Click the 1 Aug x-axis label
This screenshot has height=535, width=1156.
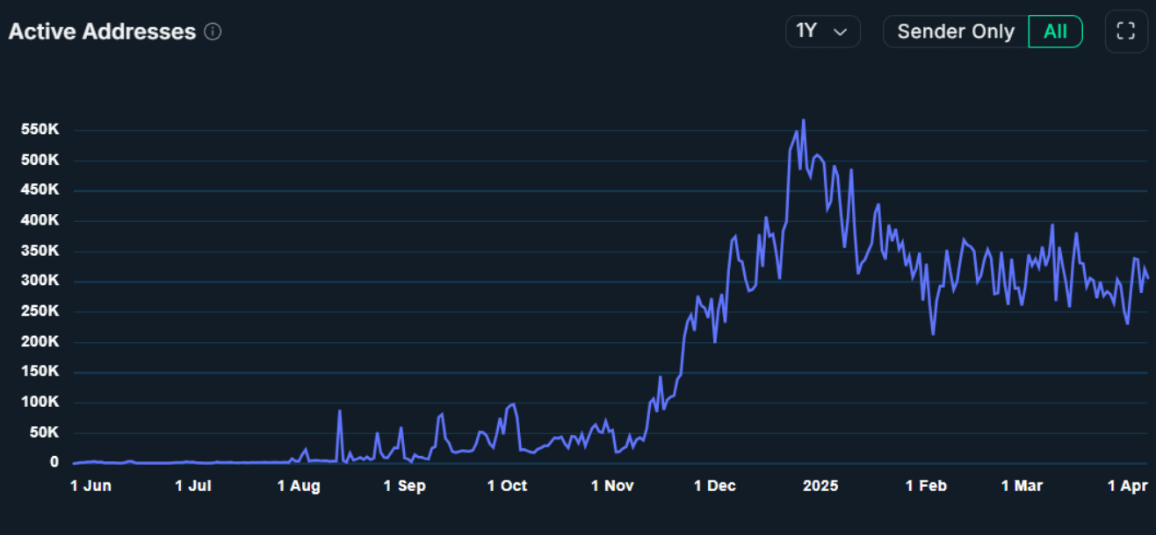click(x=299, y=486)
